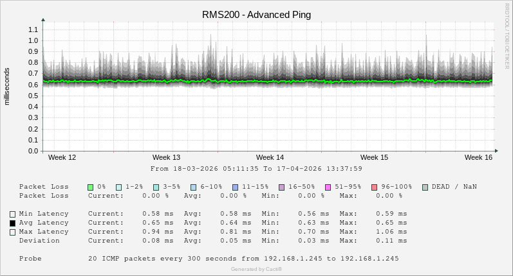The image size is (513, 276).
Task: Click the green 0% packet loss swatch
Action: coord(91,187)
